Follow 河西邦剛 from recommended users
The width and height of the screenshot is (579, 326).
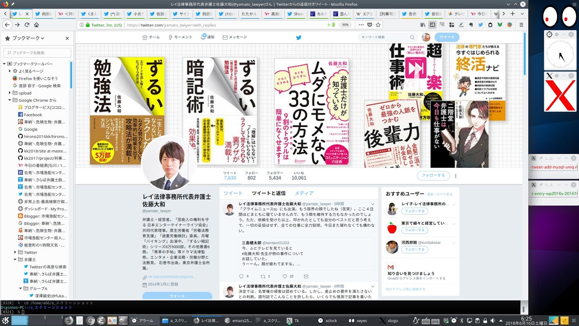point(415,250)
